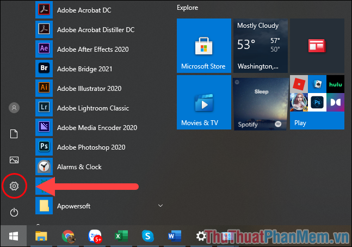
Task: Click the Power button icon
Action: point(14,212)
